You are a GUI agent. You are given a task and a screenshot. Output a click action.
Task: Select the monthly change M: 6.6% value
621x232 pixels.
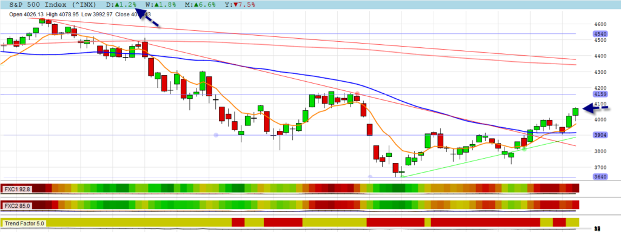200,5
